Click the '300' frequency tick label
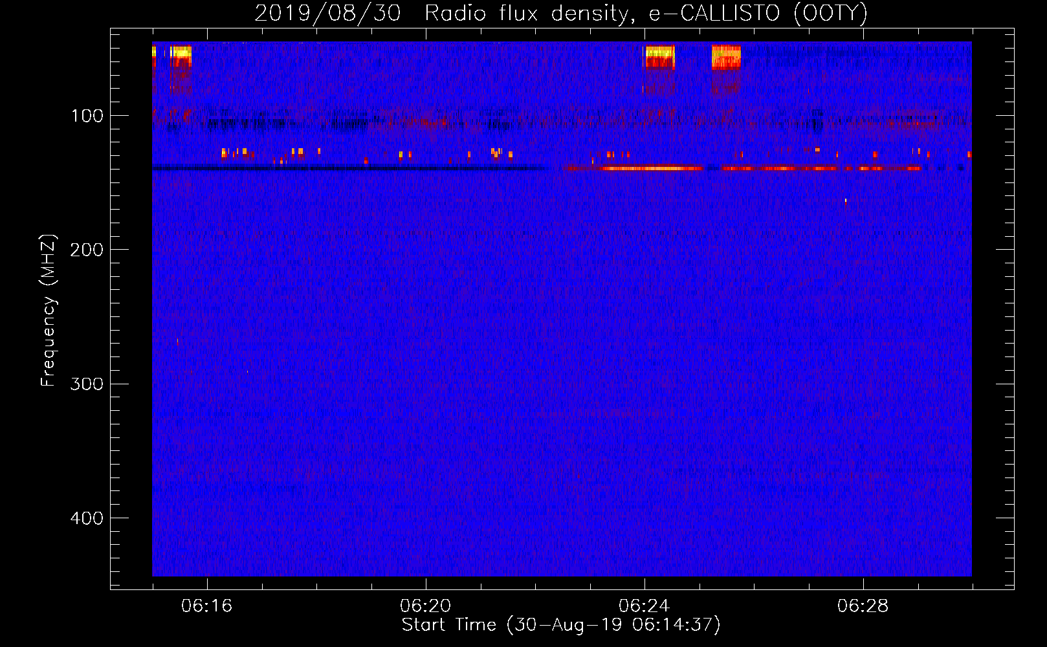1047x647 pixels. (x=87, y=384)
